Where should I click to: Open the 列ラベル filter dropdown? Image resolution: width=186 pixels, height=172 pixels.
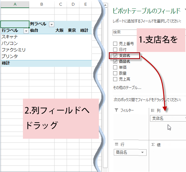51,24
